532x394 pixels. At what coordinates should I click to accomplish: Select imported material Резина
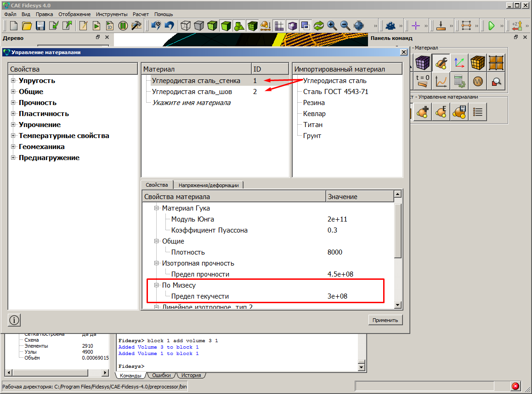pos(314,103)
